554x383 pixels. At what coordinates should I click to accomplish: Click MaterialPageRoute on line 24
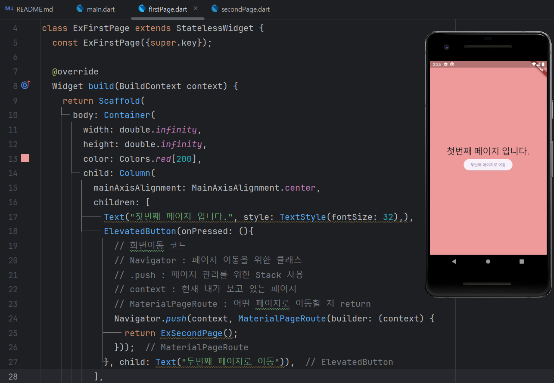pyautogui.click(x=282, y=318)
